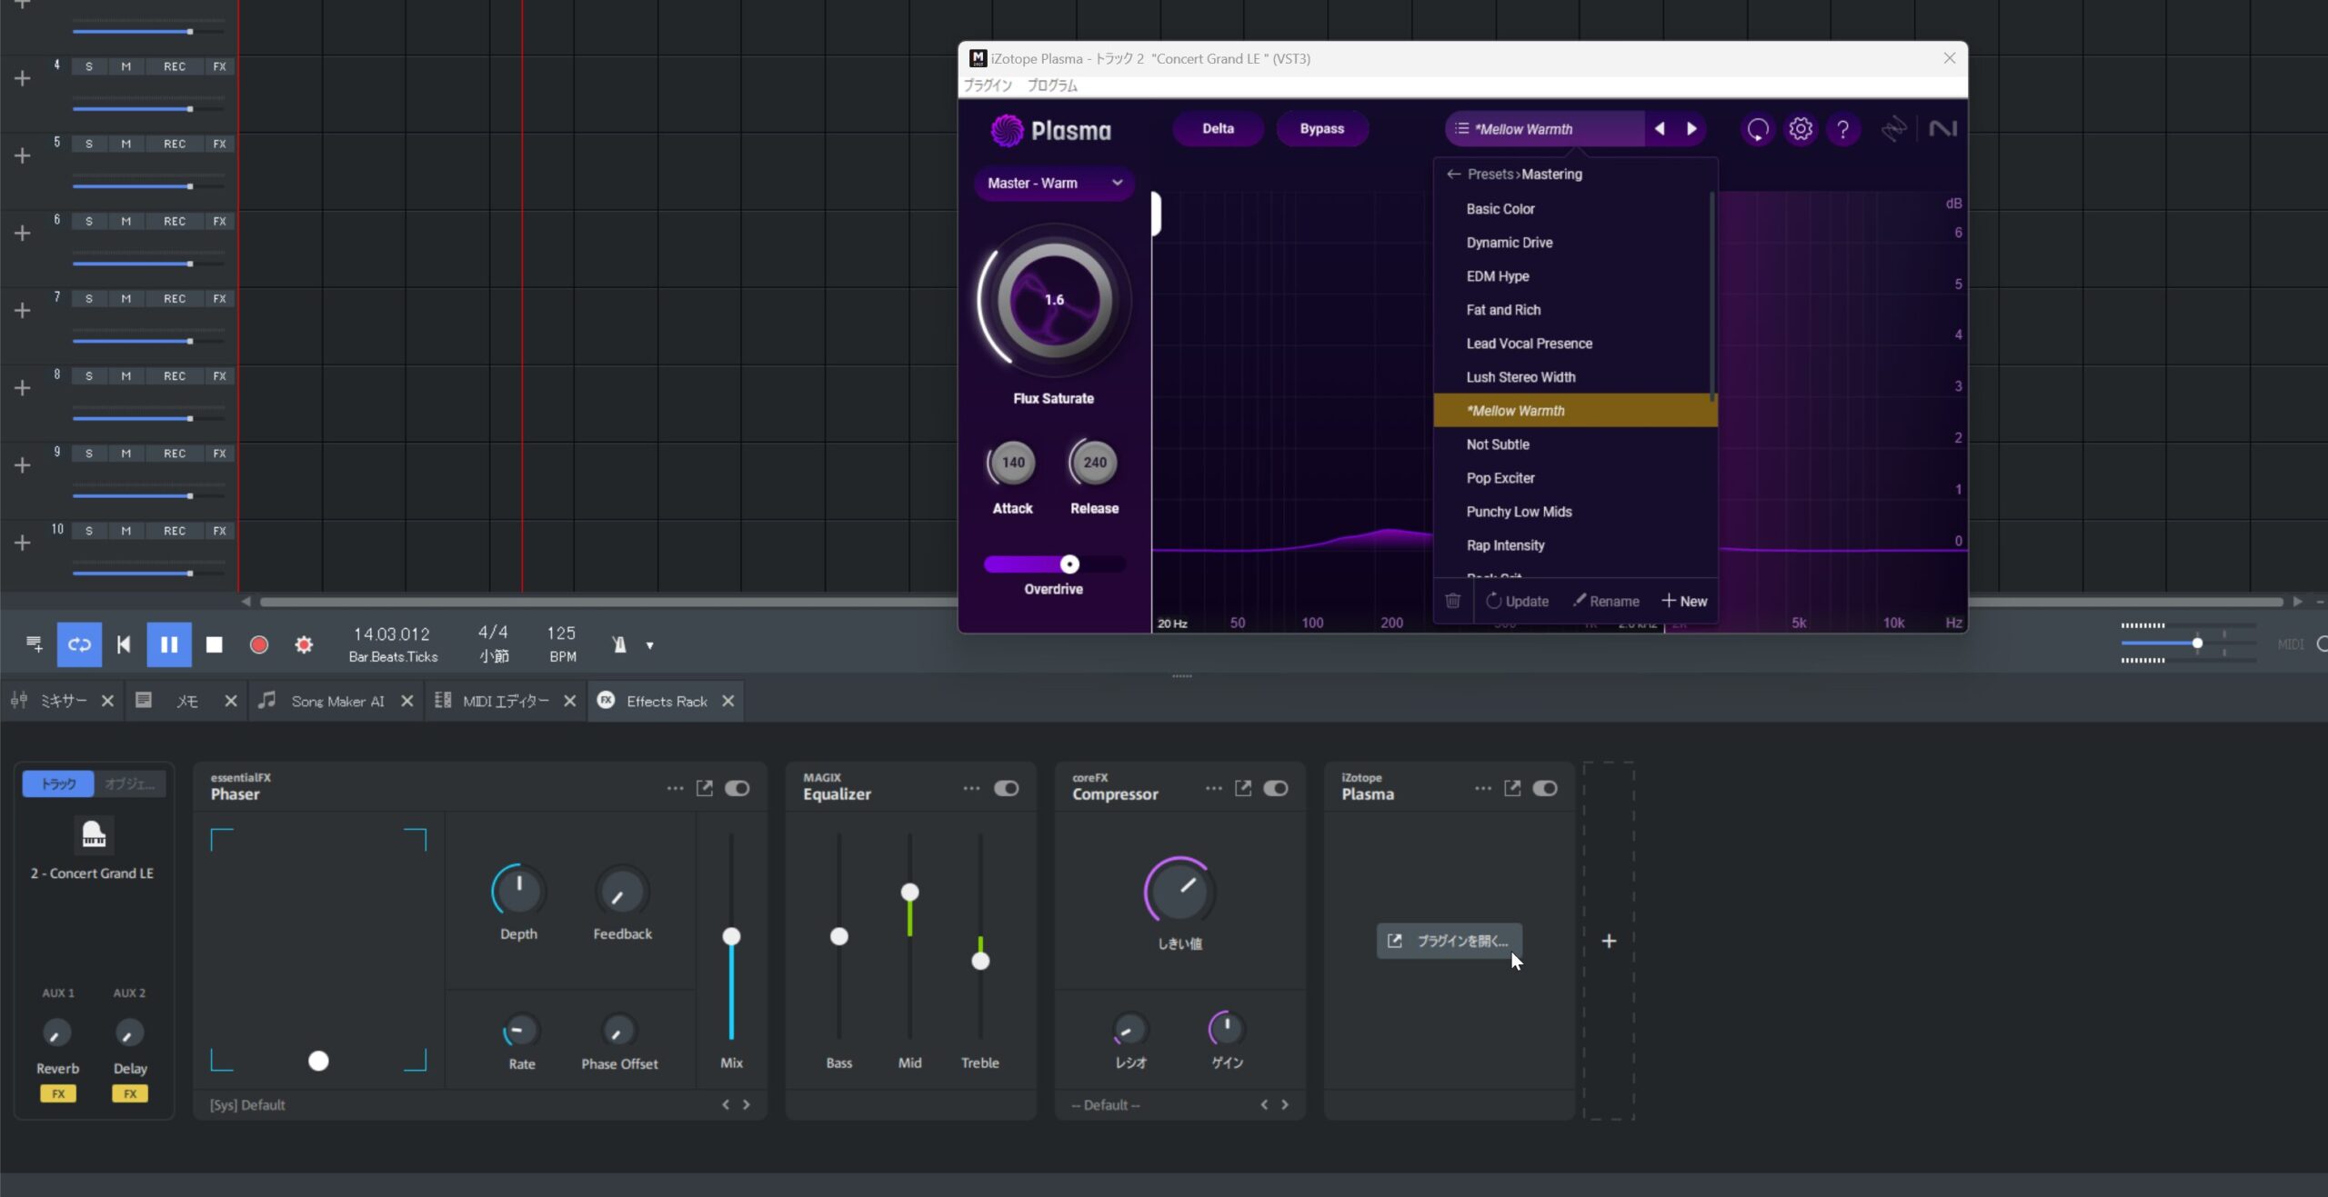Viewport: 2328px width, 1197px height.
Task: Adjust the Overdrive slider handle
Action: pyautogui.click(x=1069, y=564)
